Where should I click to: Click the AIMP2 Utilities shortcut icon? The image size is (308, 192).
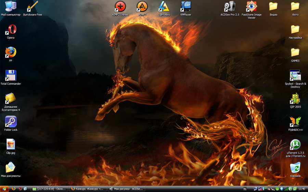coord(120,6)
